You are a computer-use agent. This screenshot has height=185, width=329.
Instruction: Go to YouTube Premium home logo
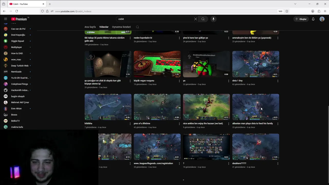click(x=20, y=19)
